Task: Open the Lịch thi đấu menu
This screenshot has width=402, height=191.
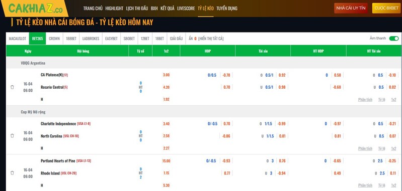Action: (137, 9)
